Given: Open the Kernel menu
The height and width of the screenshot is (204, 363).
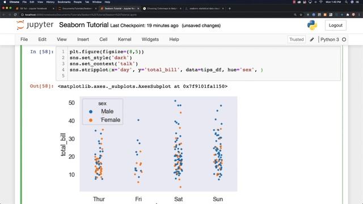Looking at the screenshot, I should click(125, 39).
